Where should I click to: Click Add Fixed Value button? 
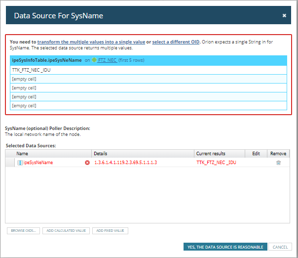[110, 231]
